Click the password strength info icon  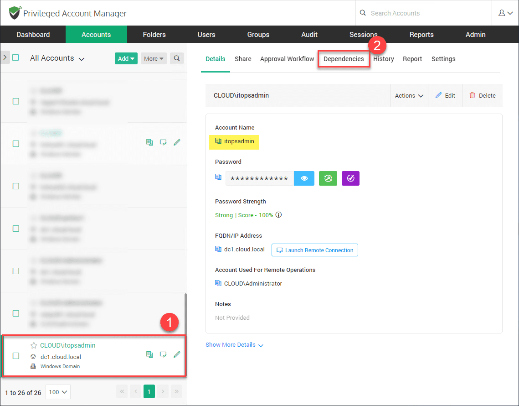coord(278,214)
